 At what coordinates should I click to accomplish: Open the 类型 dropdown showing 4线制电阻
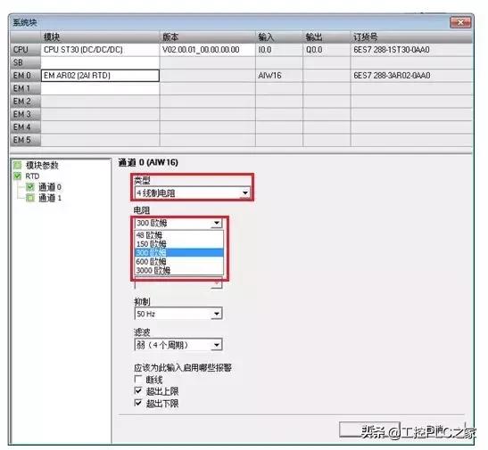click(193, 193)
